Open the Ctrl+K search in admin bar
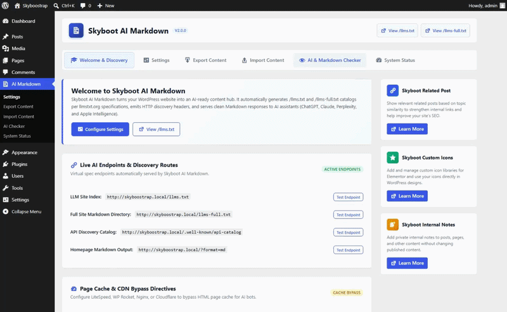This screenshot has width=507, height=312. coord(64,6)
